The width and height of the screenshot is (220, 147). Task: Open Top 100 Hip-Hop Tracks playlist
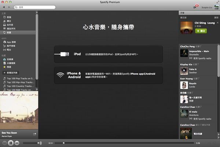(19, 82)
